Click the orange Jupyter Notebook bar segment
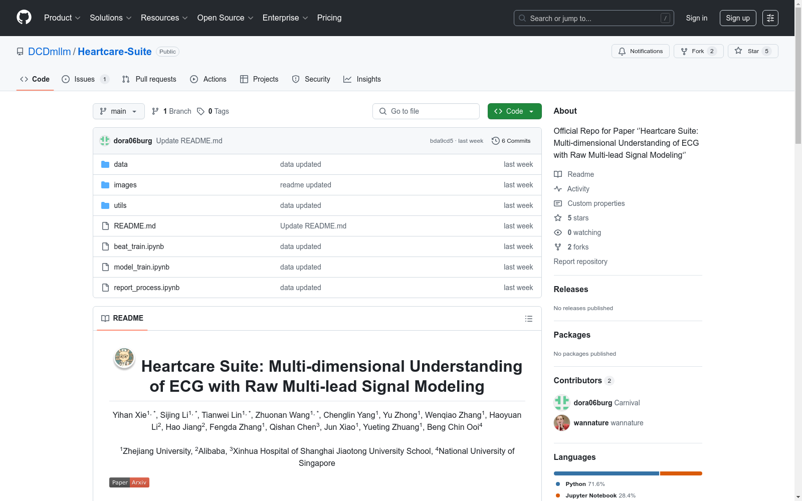This screenshot has height=501, width=802. pyautogui.click(x=681, y=473)
